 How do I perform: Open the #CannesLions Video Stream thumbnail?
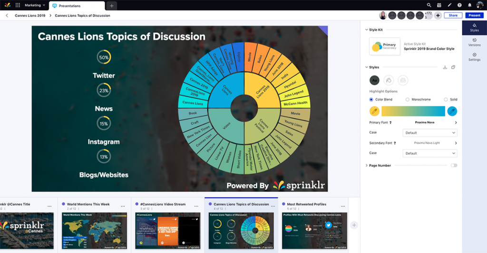[x=168, y=231]
